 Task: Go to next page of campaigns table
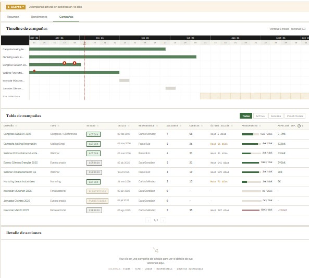[163, 220]
